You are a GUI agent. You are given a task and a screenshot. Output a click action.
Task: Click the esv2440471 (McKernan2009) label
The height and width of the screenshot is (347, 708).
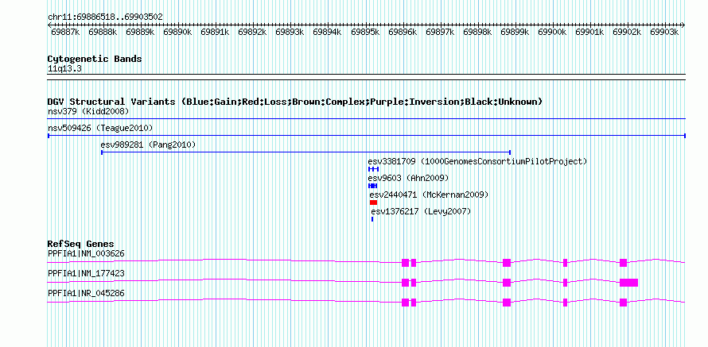(429, 195)
